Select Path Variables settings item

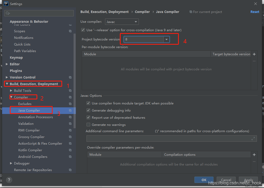pos(25,51)
